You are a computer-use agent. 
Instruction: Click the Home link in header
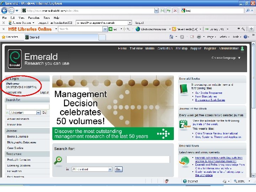(x=122, y=48)
